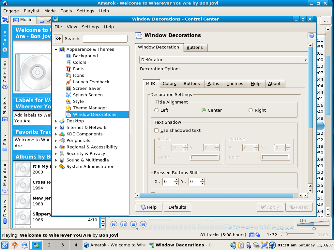334x250 pixels.
Task: Skip to next track in Amarok
Action: click(x=143, y=224)
